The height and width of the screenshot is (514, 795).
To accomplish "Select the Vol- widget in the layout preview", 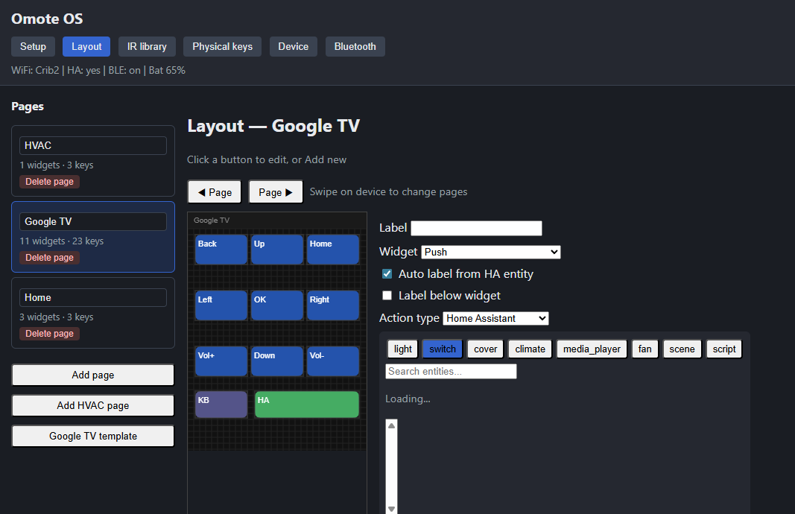I will coord(332,361).
